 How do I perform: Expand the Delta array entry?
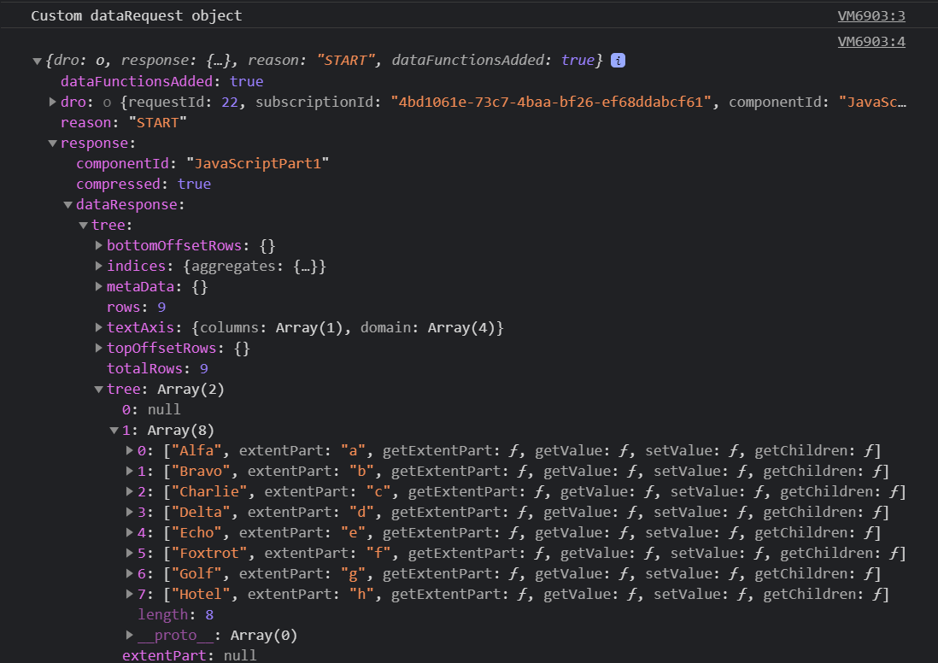click(129, 512)
